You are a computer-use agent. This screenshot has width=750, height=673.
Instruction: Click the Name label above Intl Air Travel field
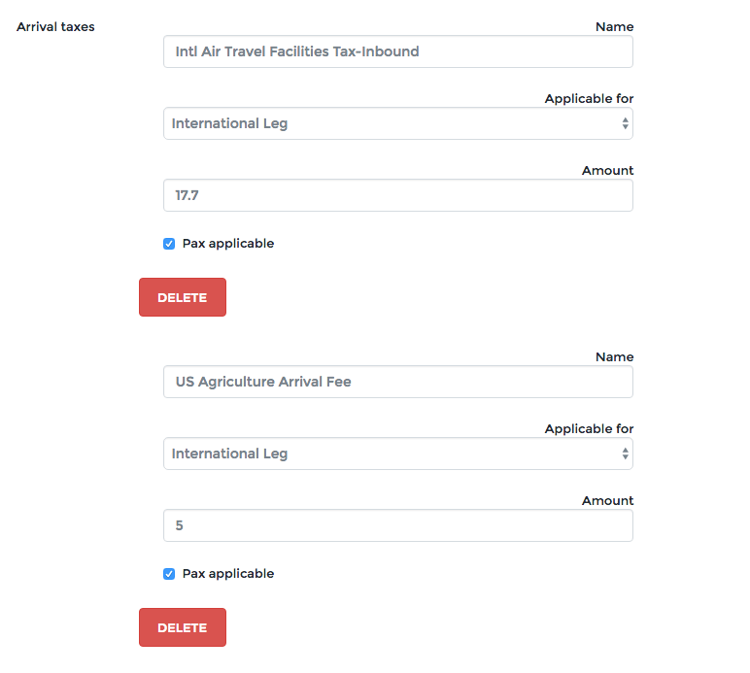(614, 27)
